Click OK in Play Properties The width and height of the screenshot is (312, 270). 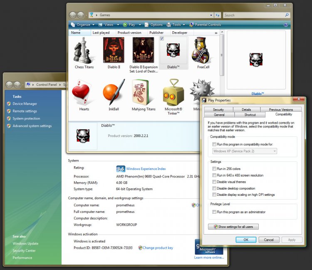(x=246, y=240)
